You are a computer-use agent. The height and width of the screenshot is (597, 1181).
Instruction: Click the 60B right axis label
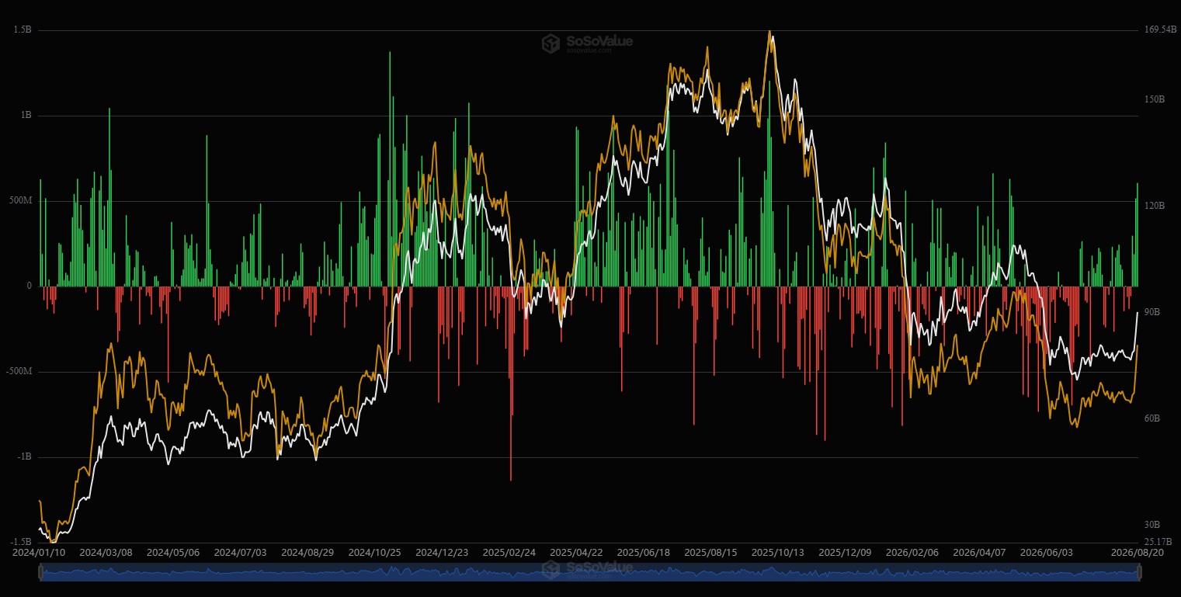pyautogui.click(x=1152, y=418)
